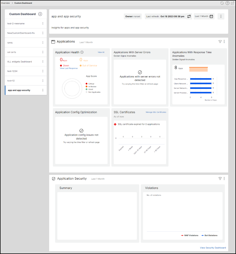Toggle In Review legend in App Score
This screenshot has width=236, height=254.
pyautogui.click(x=91, y=87)
